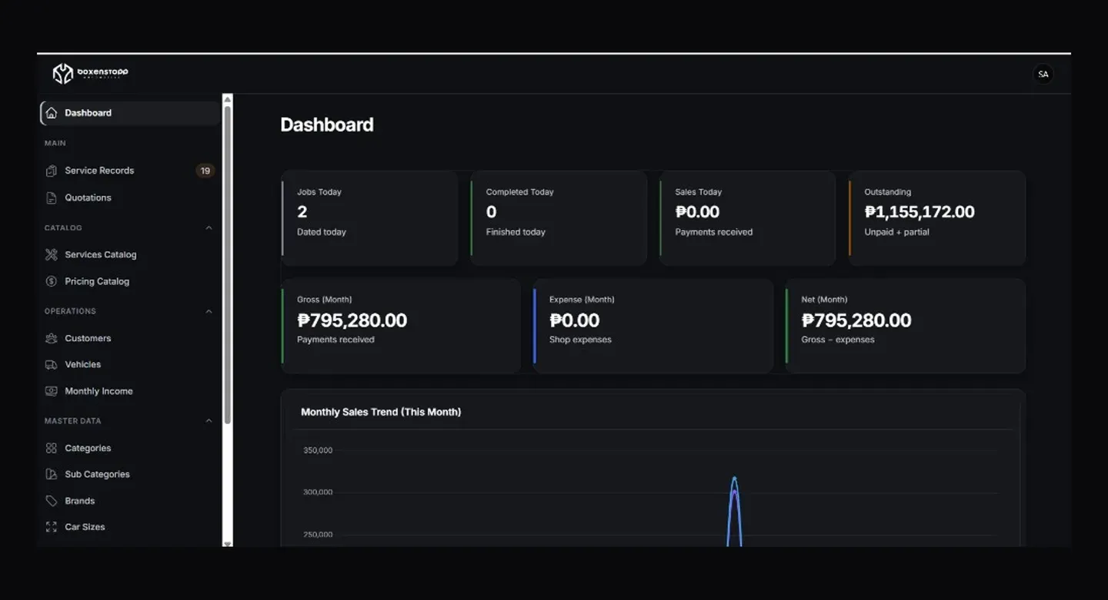Click the Service Records 19 badge

click(x=205, y=171)
